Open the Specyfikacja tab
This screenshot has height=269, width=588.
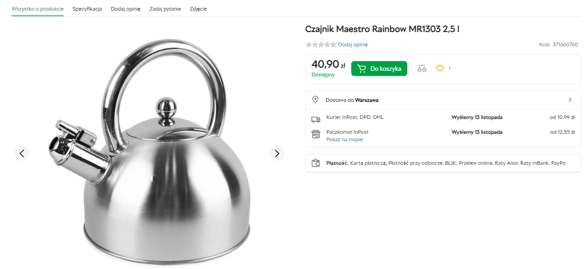coord(87,9)
